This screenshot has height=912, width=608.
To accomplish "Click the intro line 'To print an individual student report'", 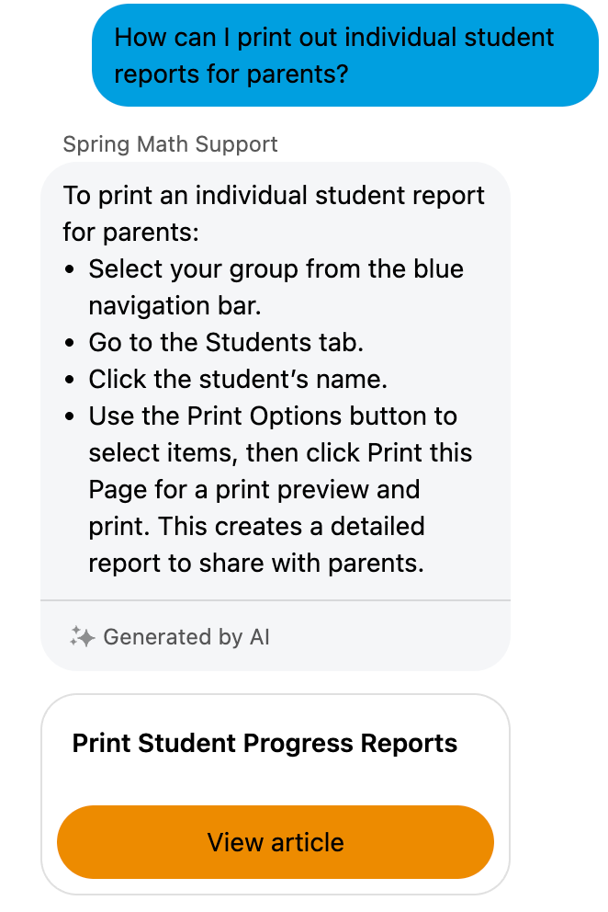I will tap(274, 196).
